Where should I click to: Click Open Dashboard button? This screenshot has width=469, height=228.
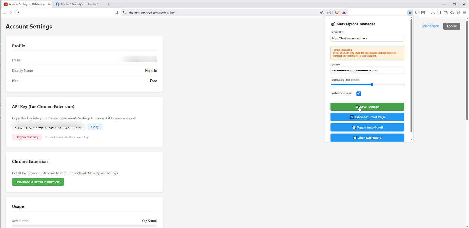[x=367, y=137]
